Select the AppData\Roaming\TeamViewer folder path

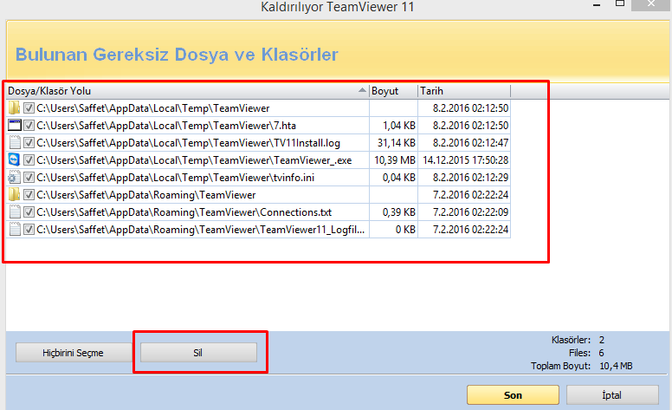[x=146, y=195]
